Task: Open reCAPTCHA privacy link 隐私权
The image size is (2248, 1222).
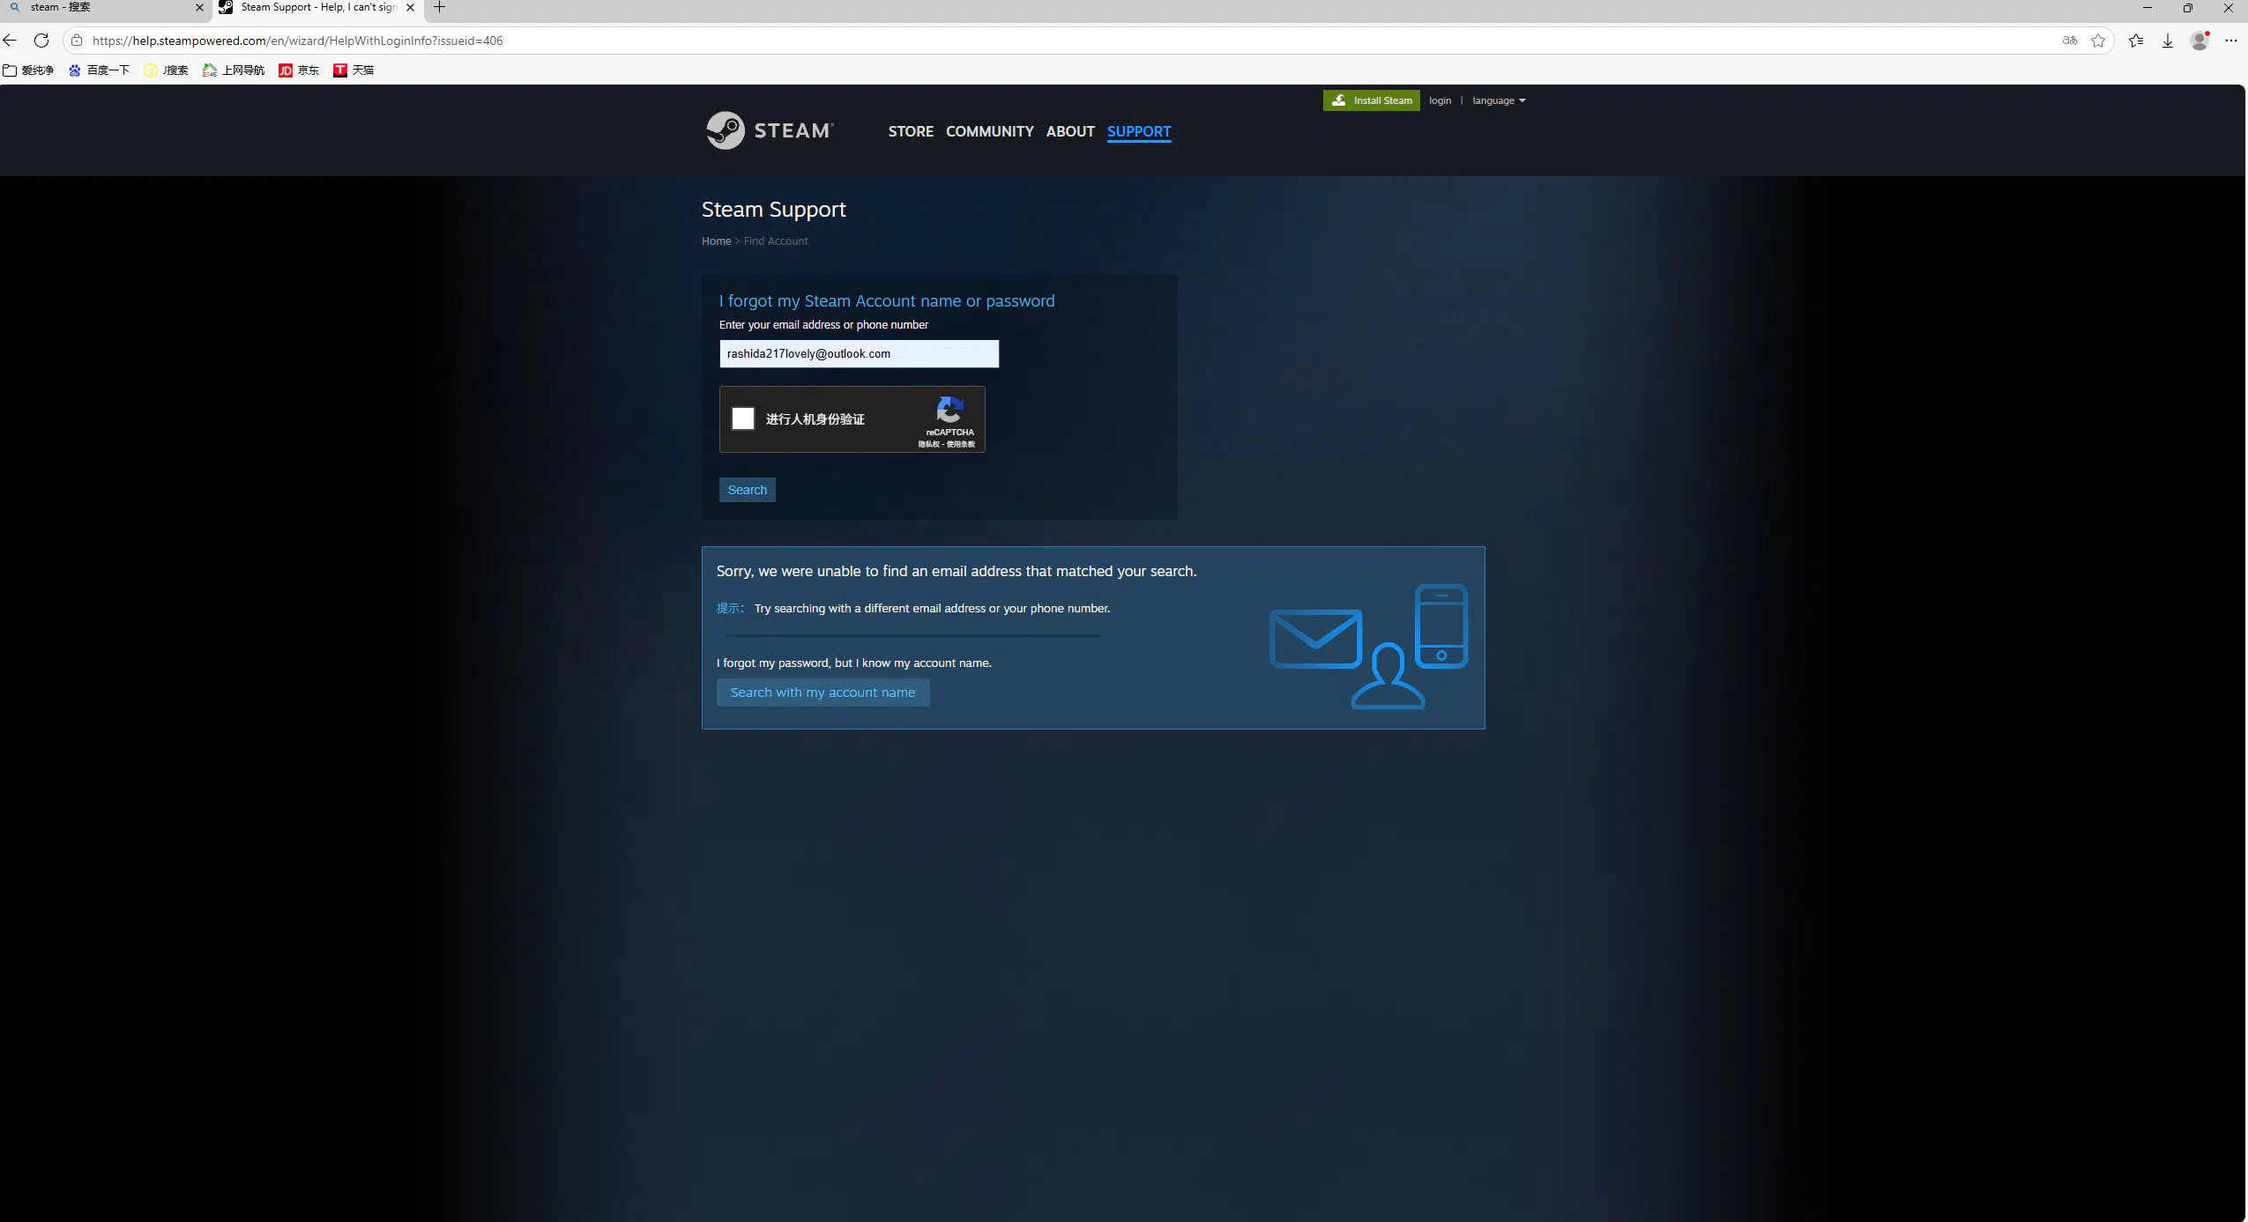Action: pos(928,445)
